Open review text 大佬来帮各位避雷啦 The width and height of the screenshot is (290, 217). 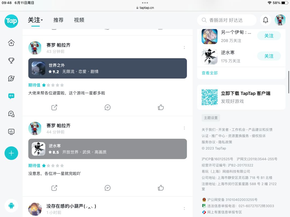tap(67, 93)
